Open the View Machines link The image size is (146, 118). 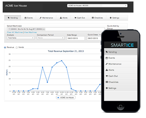[x=30, y=32]
